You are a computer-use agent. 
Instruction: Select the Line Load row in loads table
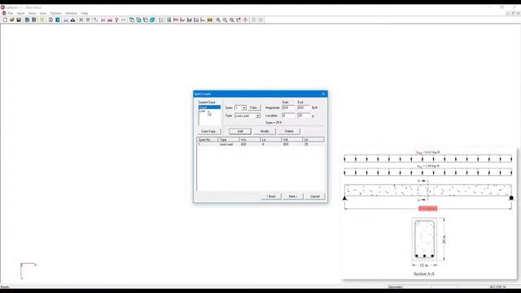(260, 145)
